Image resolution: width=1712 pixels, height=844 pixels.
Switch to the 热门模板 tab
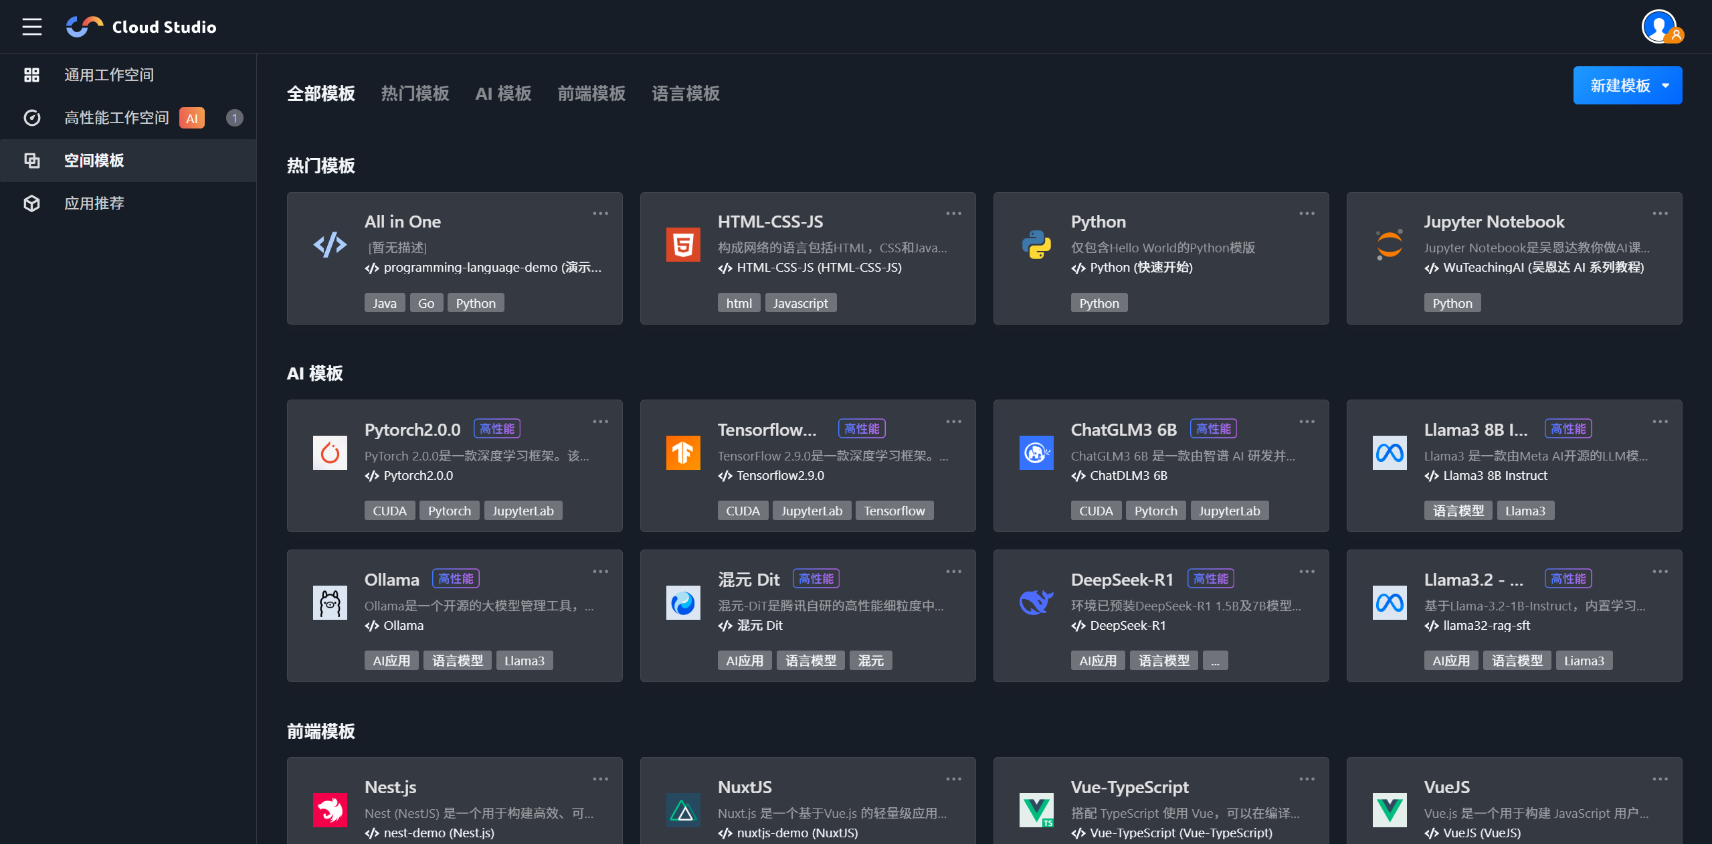[x=415, y=94]
